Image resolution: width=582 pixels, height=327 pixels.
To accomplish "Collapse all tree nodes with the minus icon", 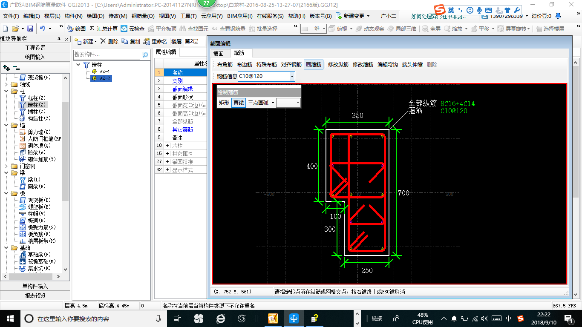I will point(16,68).
